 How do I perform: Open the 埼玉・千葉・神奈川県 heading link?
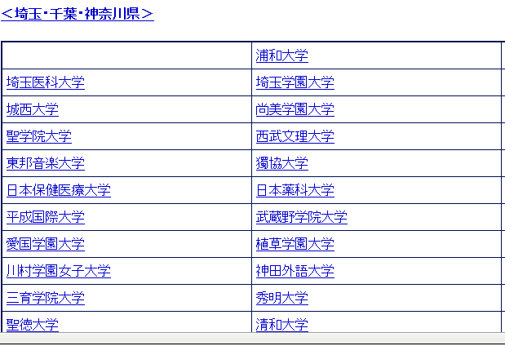point(78,14)
